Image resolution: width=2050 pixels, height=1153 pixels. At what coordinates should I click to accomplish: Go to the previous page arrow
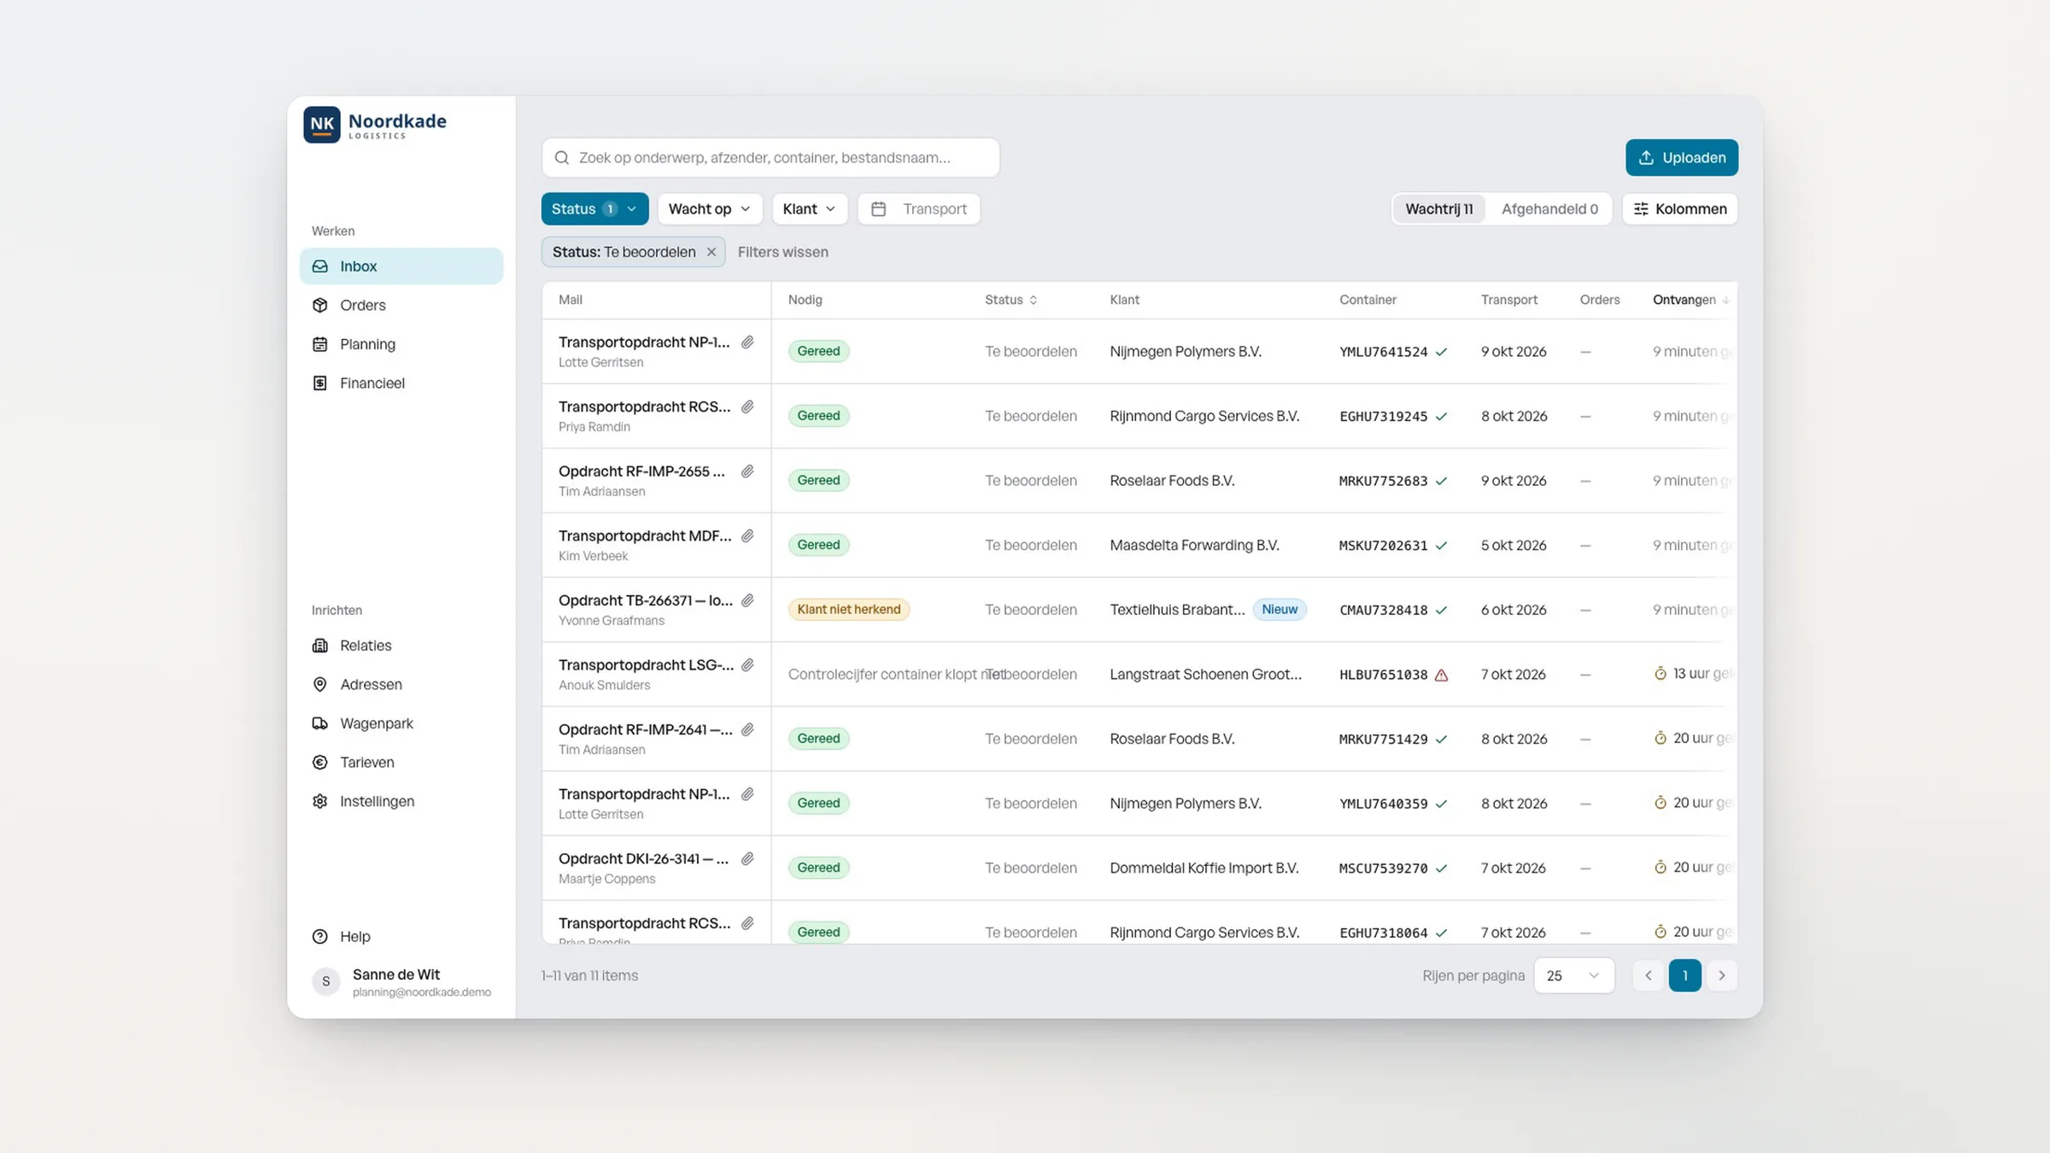tap(1648, 975)
